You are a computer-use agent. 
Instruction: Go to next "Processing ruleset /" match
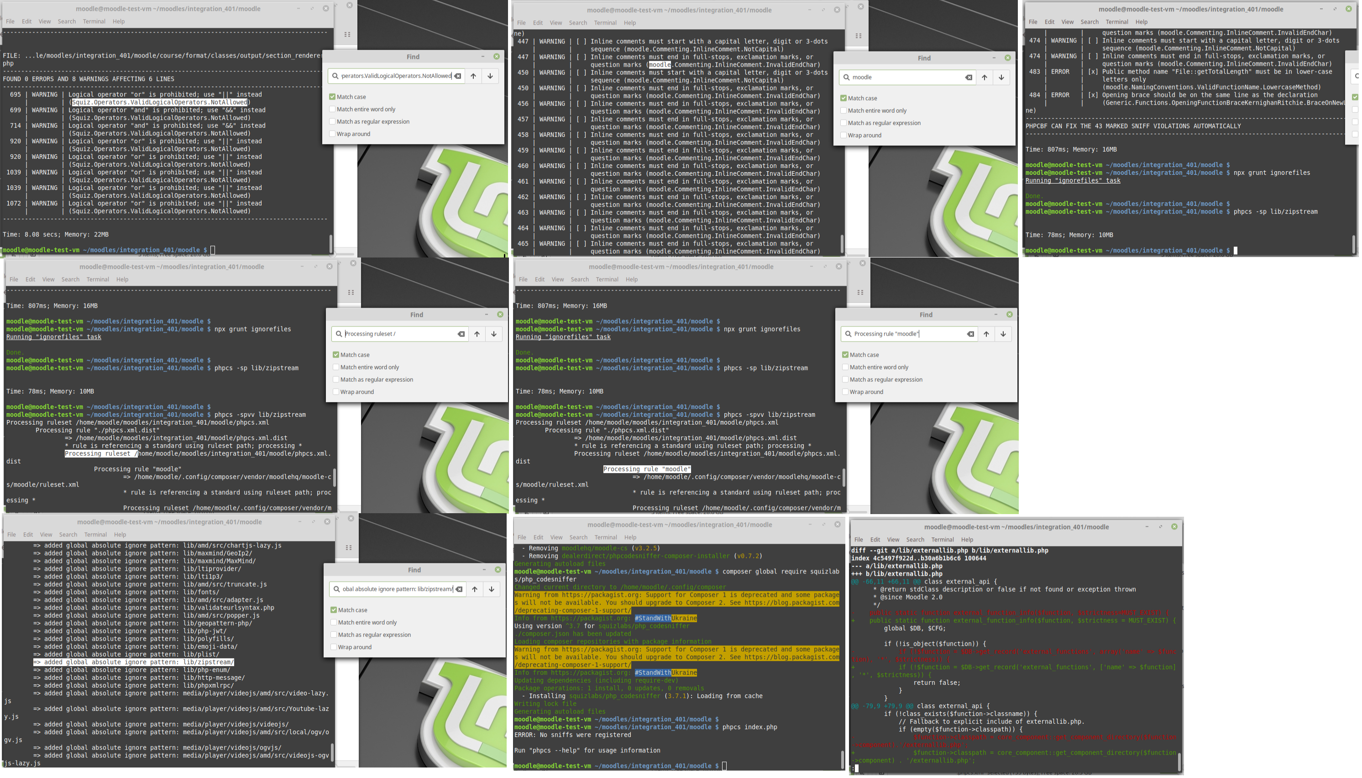pyautogui.click(x=494, y=334)
